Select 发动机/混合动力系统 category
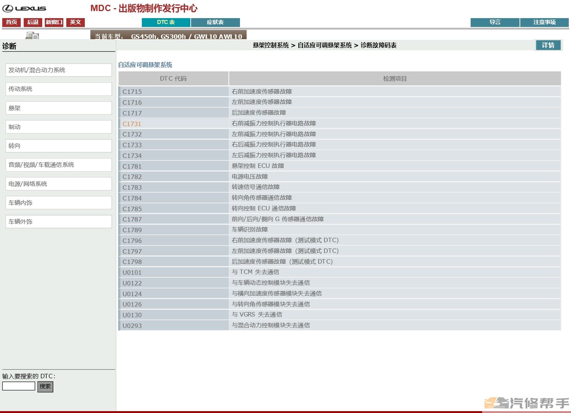 point(59,70)
